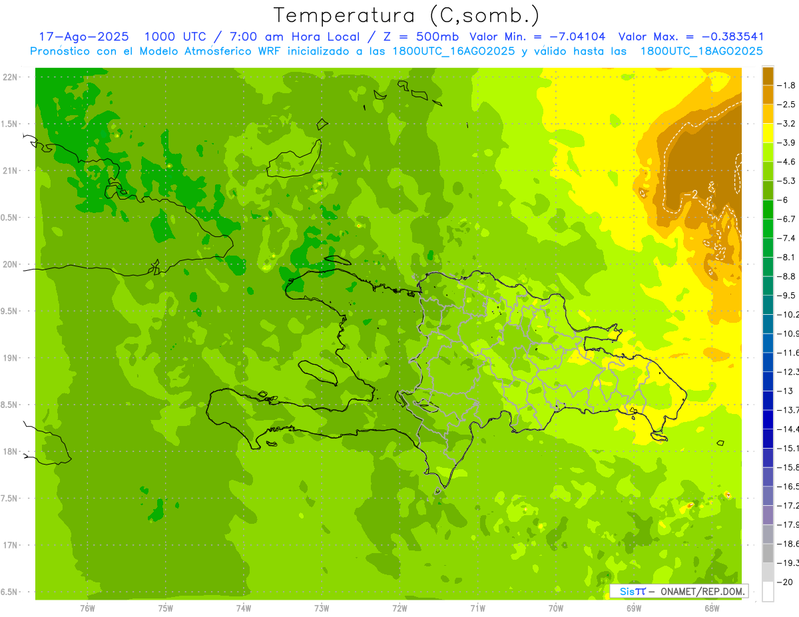Click the "-5.3" colorbar value
799x617 pixels.
pyautogui.click(x=787, y=180)
